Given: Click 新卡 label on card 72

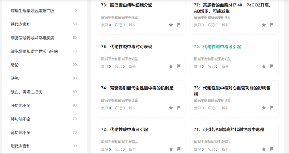Looking at the screenshot, I should (x=132, y=149).
